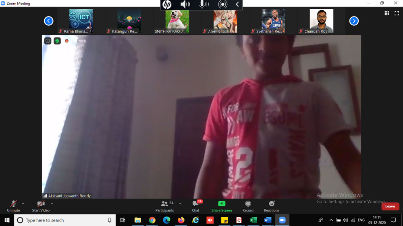Select Chandan Roy participant thumbnail
The height and width of the screenshot is (226, 403).
point(321,21)
